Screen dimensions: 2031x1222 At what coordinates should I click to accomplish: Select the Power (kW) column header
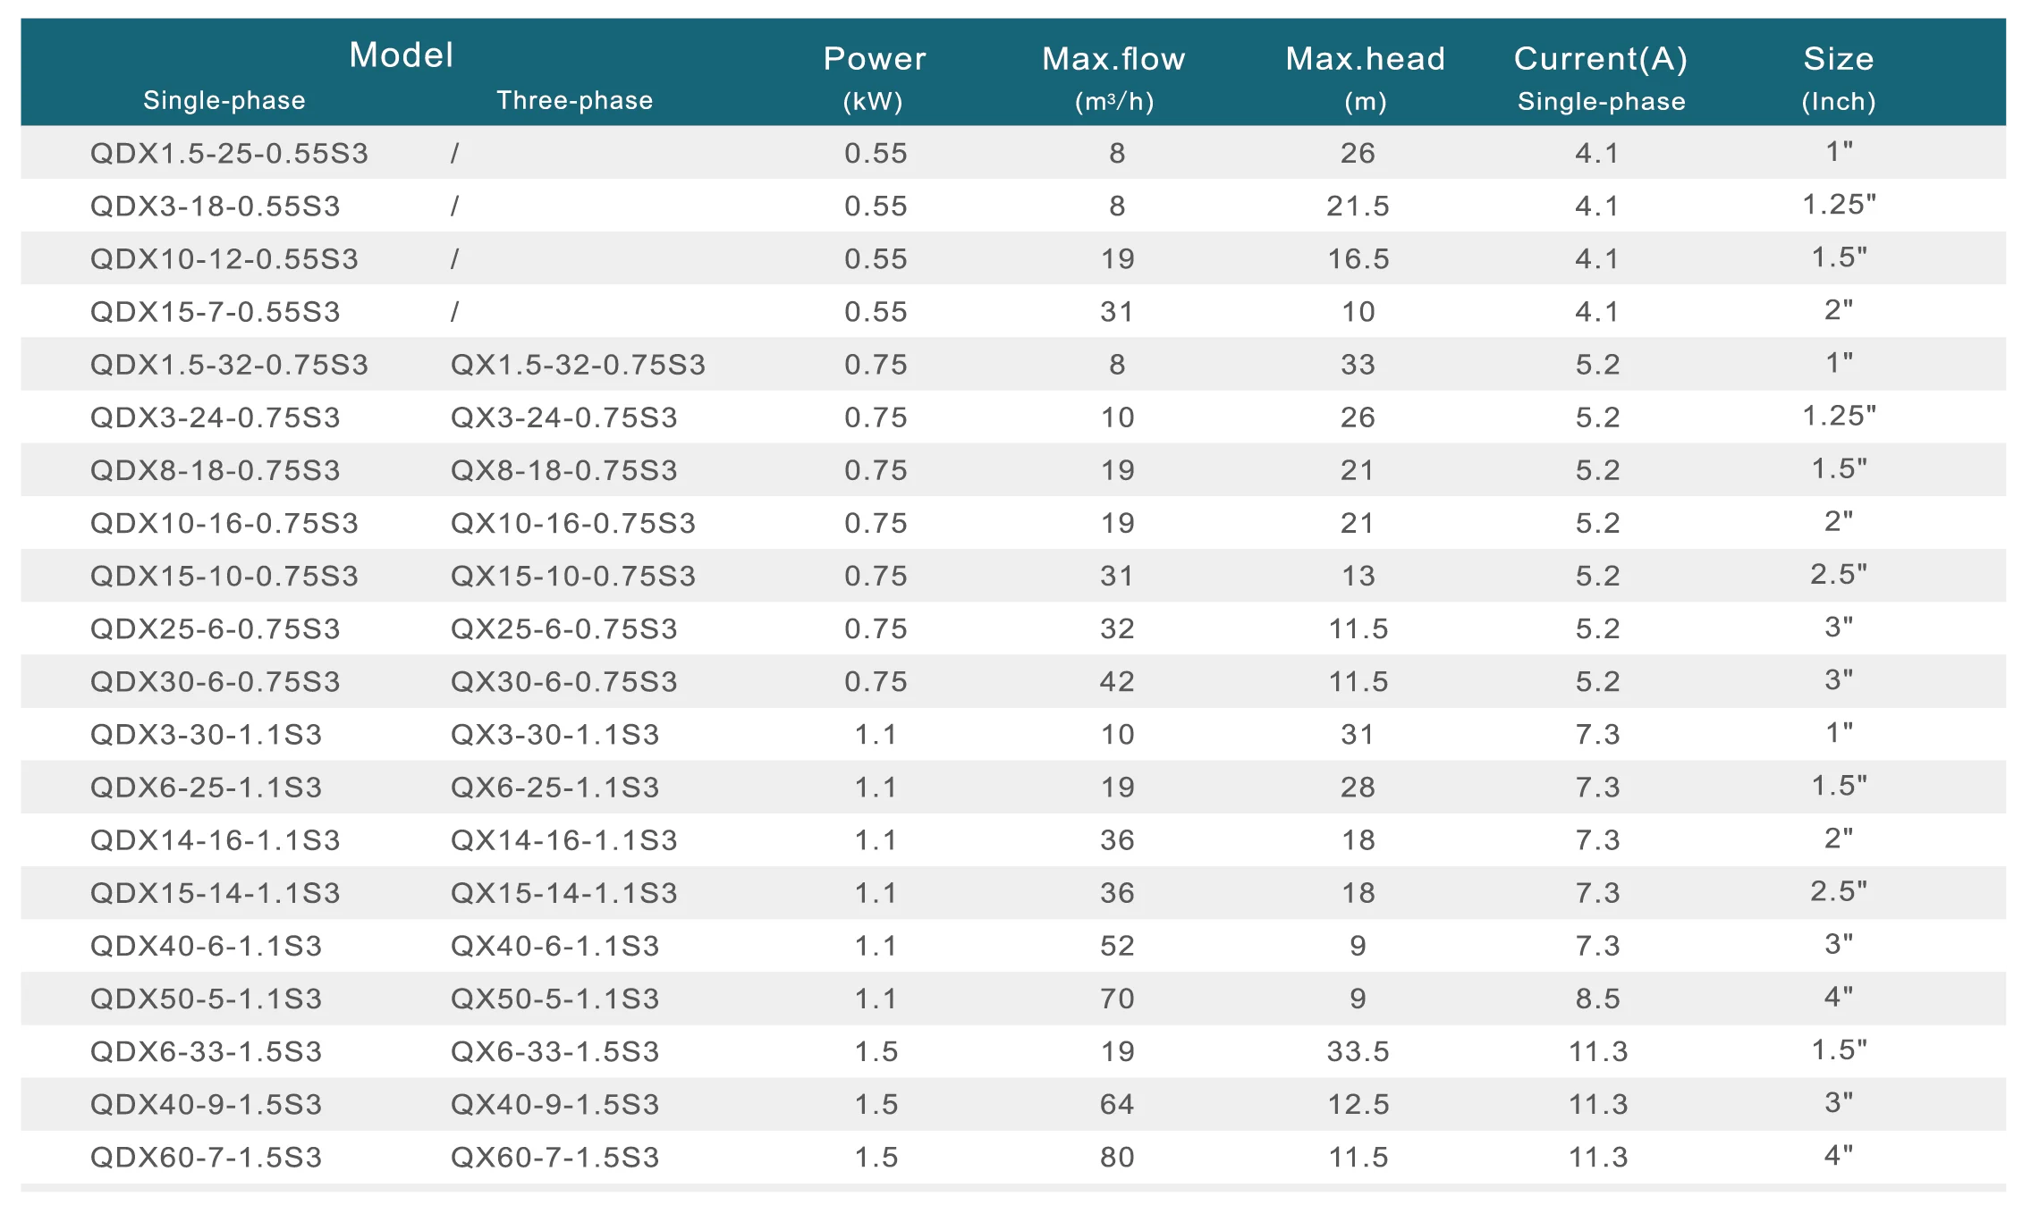point(875,77)
